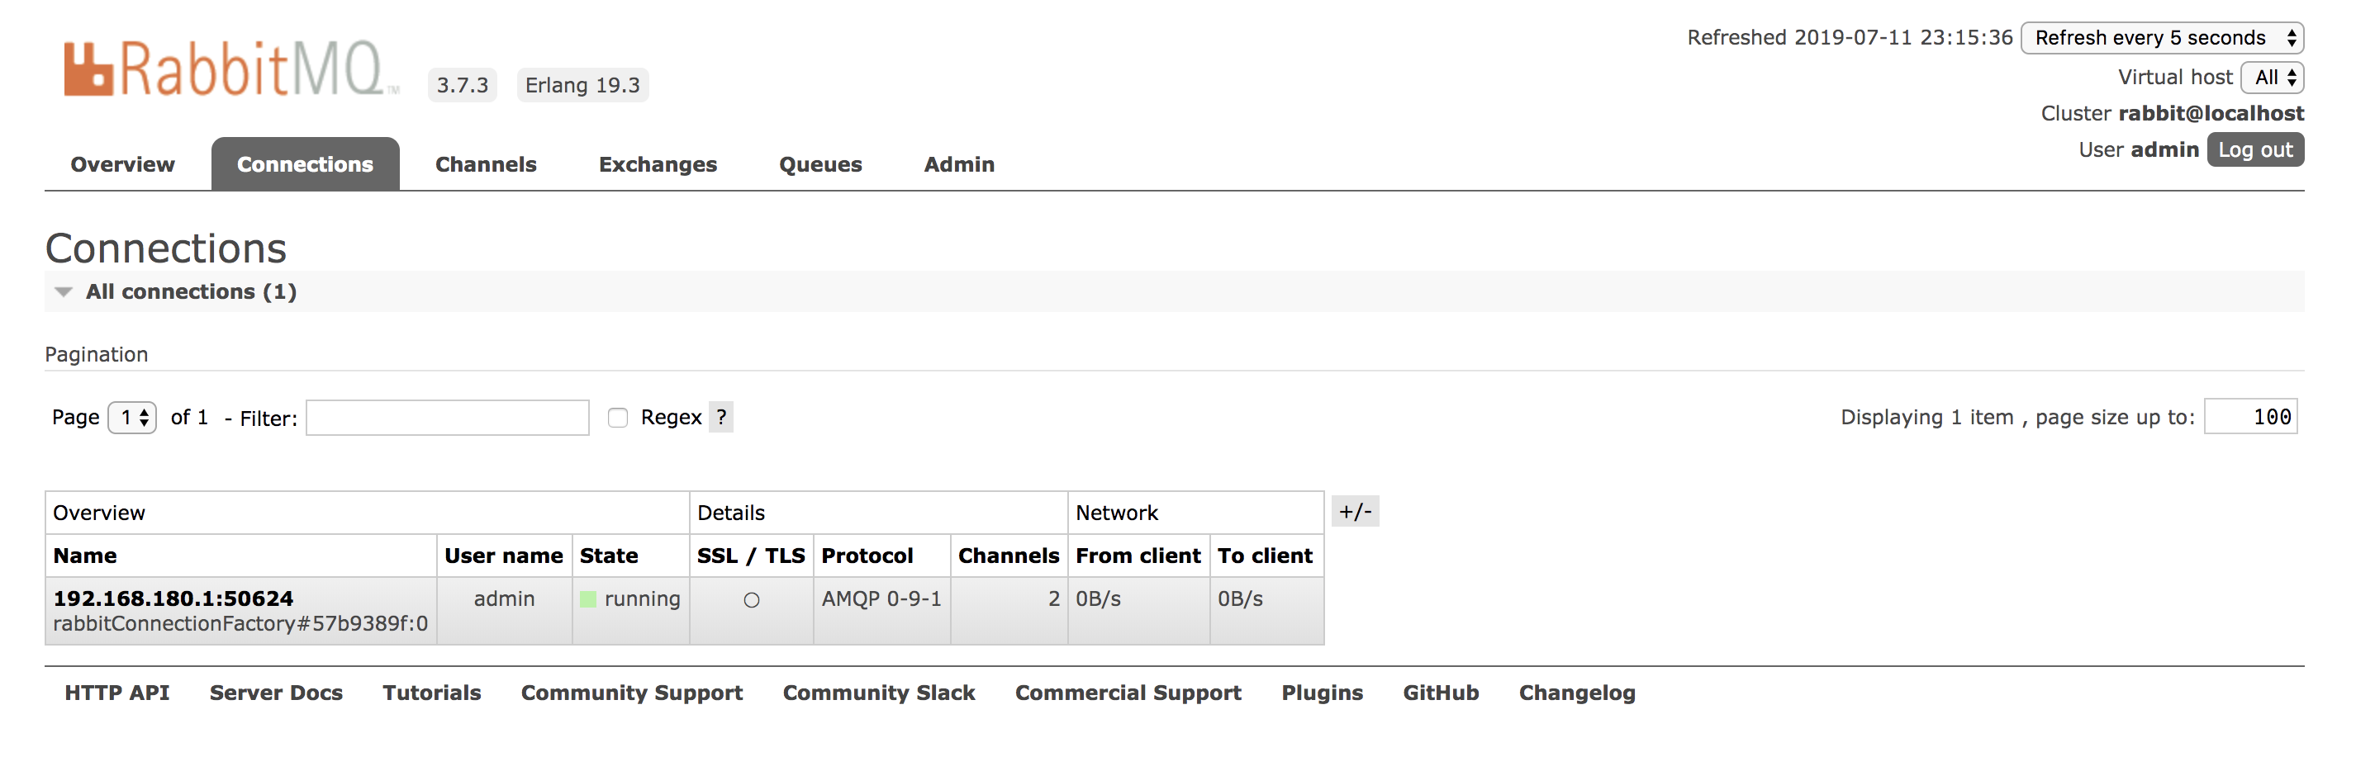Screen dimensions: 2356x771
Task: Sort by To client column header
Action: (1265, 556)
